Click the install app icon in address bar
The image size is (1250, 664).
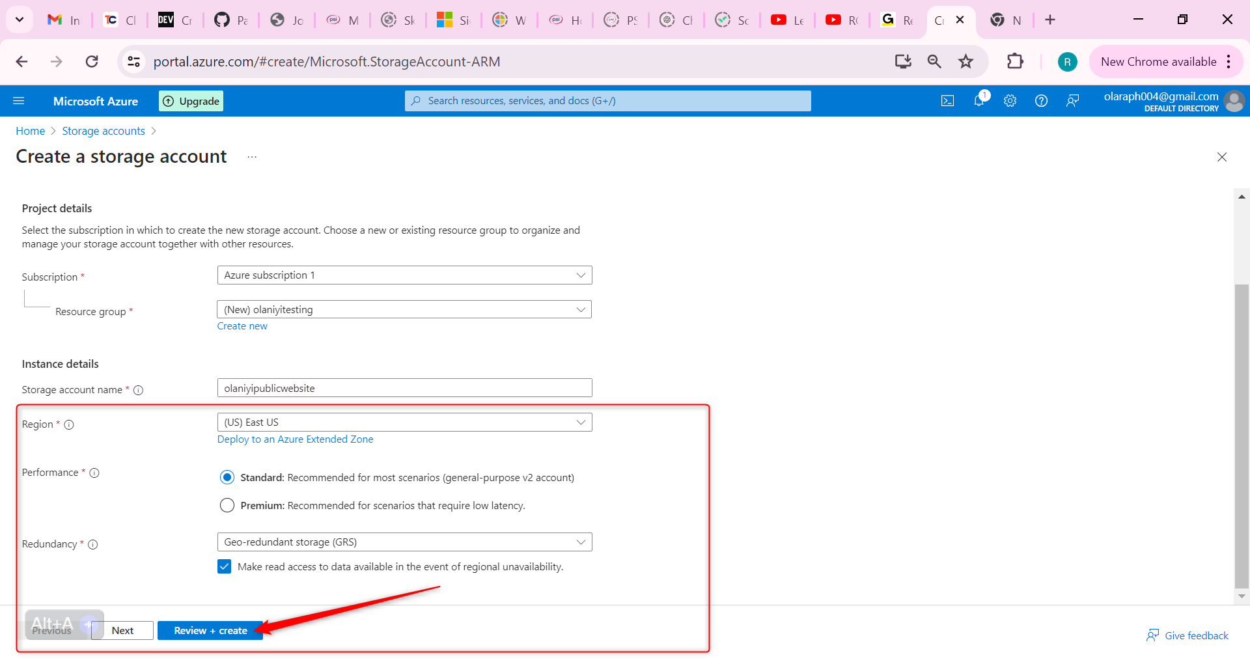point(903,62)
